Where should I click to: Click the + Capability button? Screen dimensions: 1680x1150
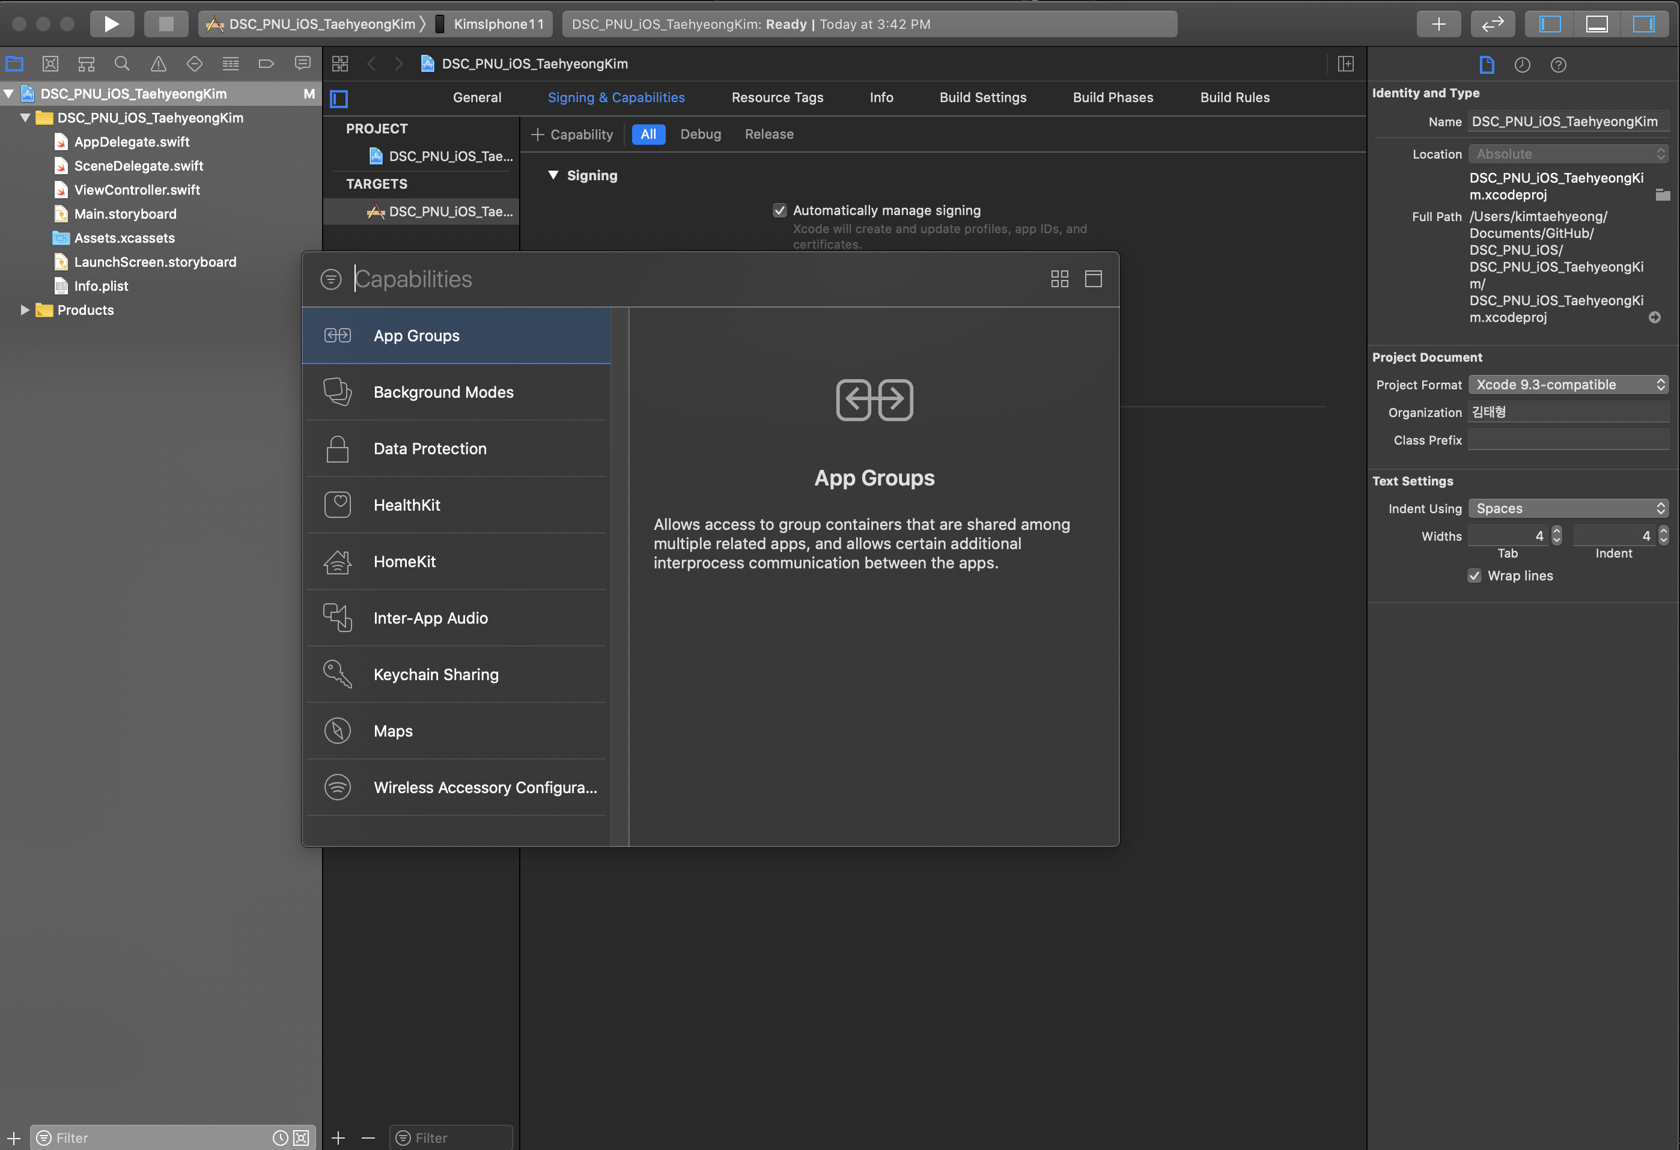(572, 135)
